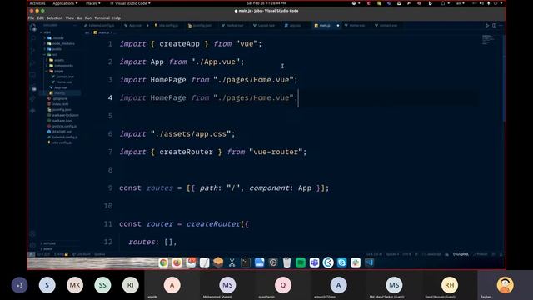Viewport: 533px width, 300px height.
Task: Show the +3 more participants
Action: (19, 285)
